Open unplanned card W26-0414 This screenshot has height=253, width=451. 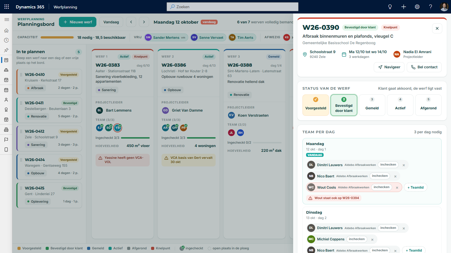49,167
